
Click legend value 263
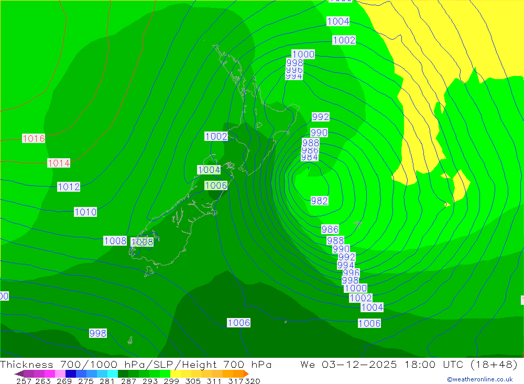click(43, 381)
